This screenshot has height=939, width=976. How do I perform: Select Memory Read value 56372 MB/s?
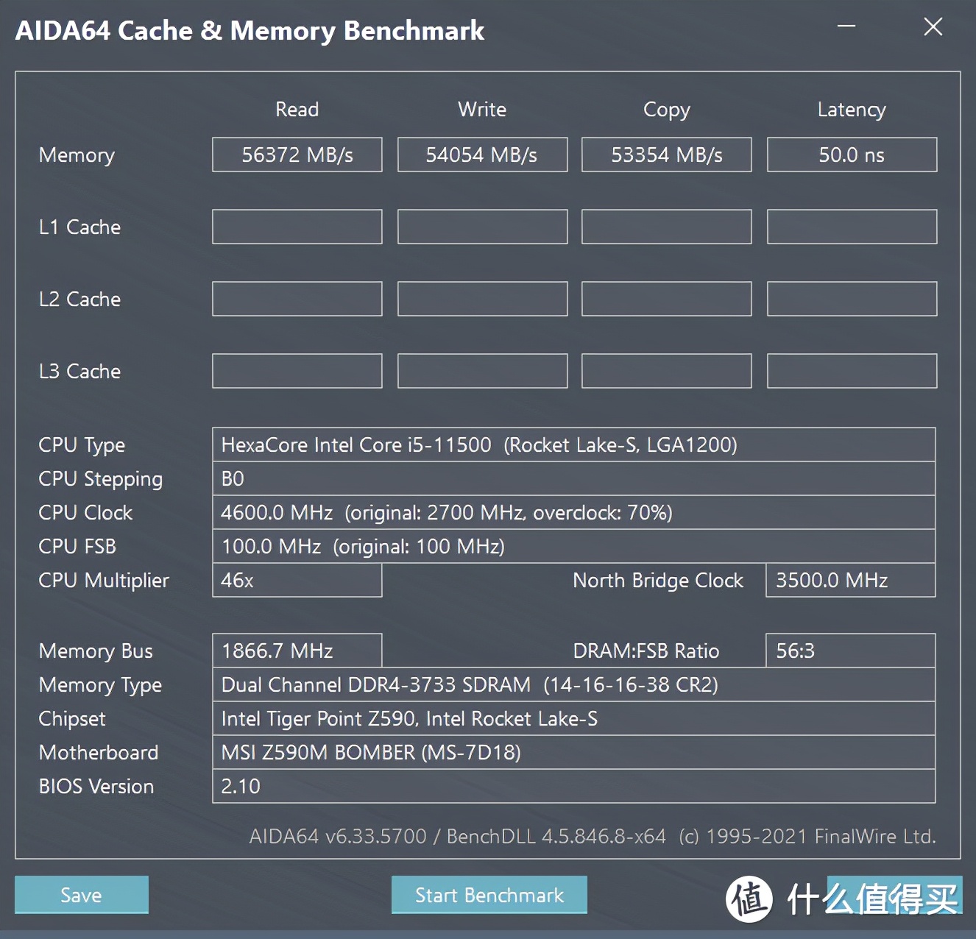(x=297, y=155)
